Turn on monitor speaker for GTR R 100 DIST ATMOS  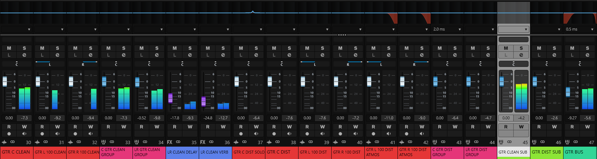(422, 134)
